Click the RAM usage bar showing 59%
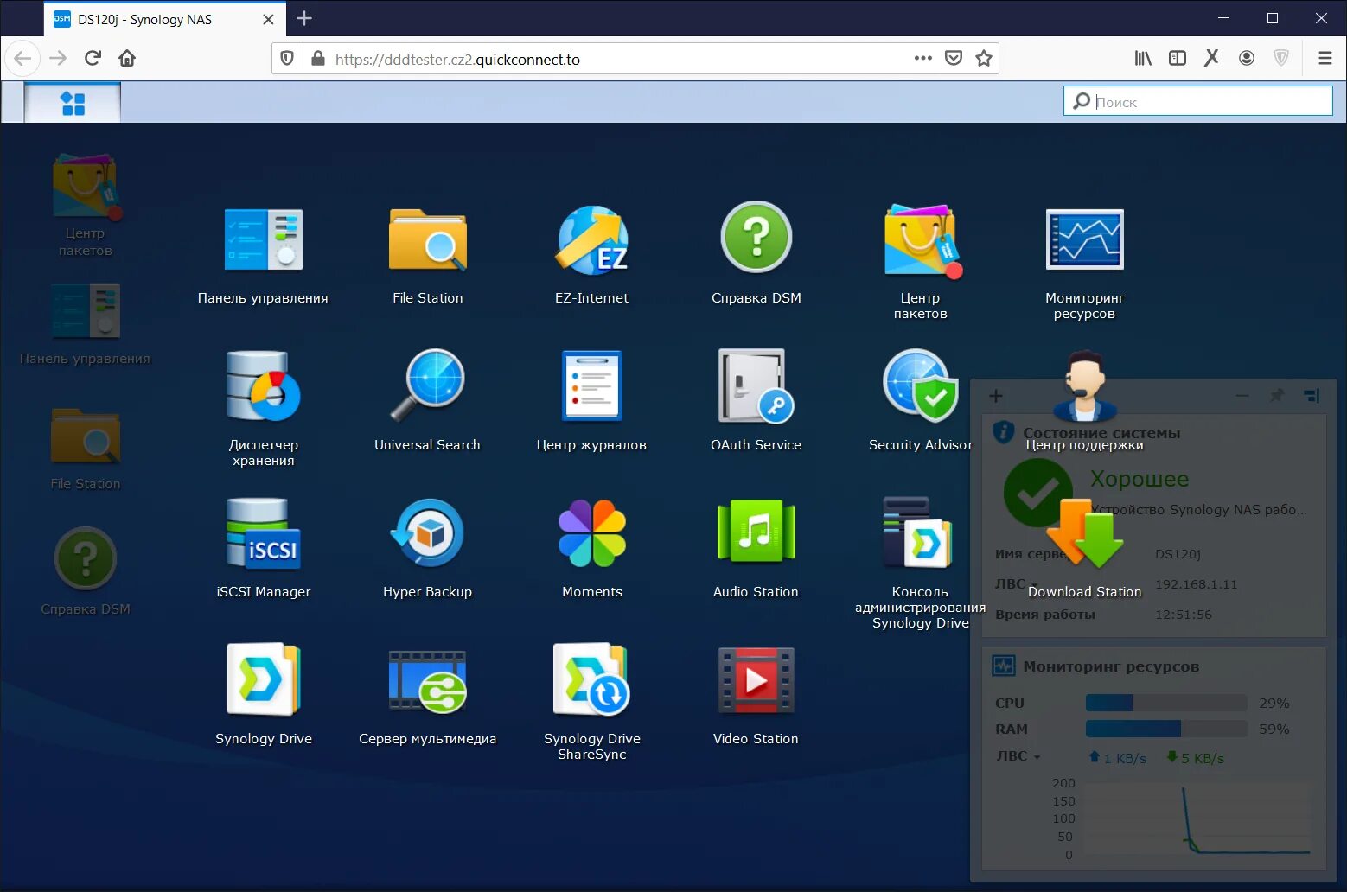Image resolution: width=1347 pixels, height=892 pixels. (1166, 729)
